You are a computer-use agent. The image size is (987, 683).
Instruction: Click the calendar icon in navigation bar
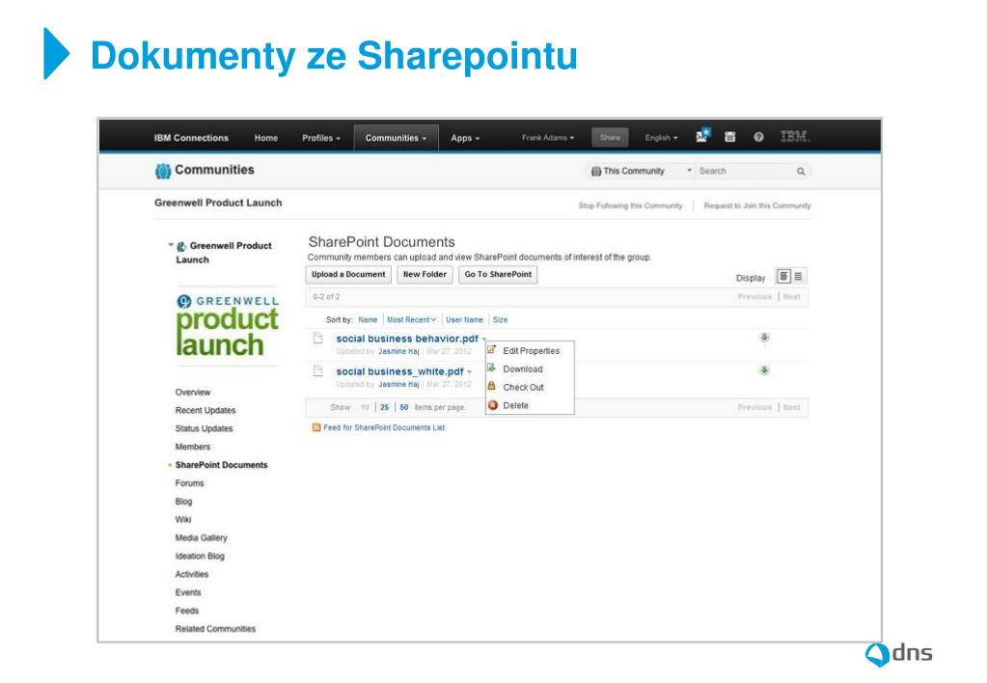tap(730, 137)
